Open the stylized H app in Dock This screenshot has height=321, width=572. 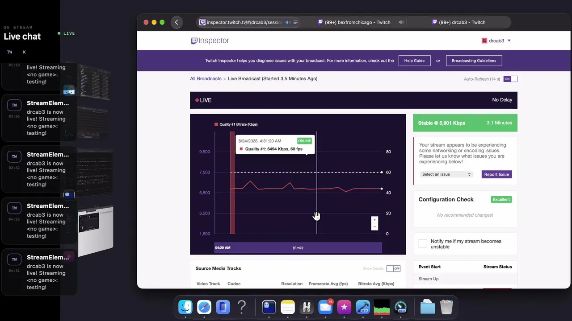coord(307,307)
